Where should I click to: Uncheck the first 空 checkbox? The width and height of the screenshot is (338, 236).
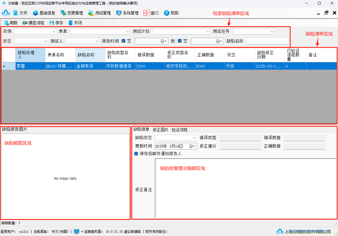pyautogui.click(x=123, y=41)
